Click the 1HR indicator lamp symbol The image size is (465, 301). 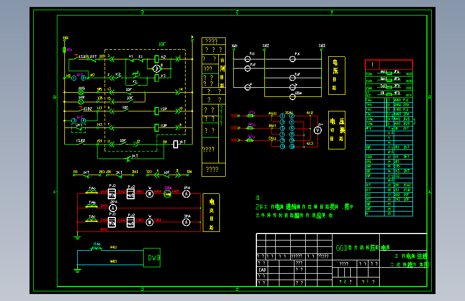coord(81,102)
